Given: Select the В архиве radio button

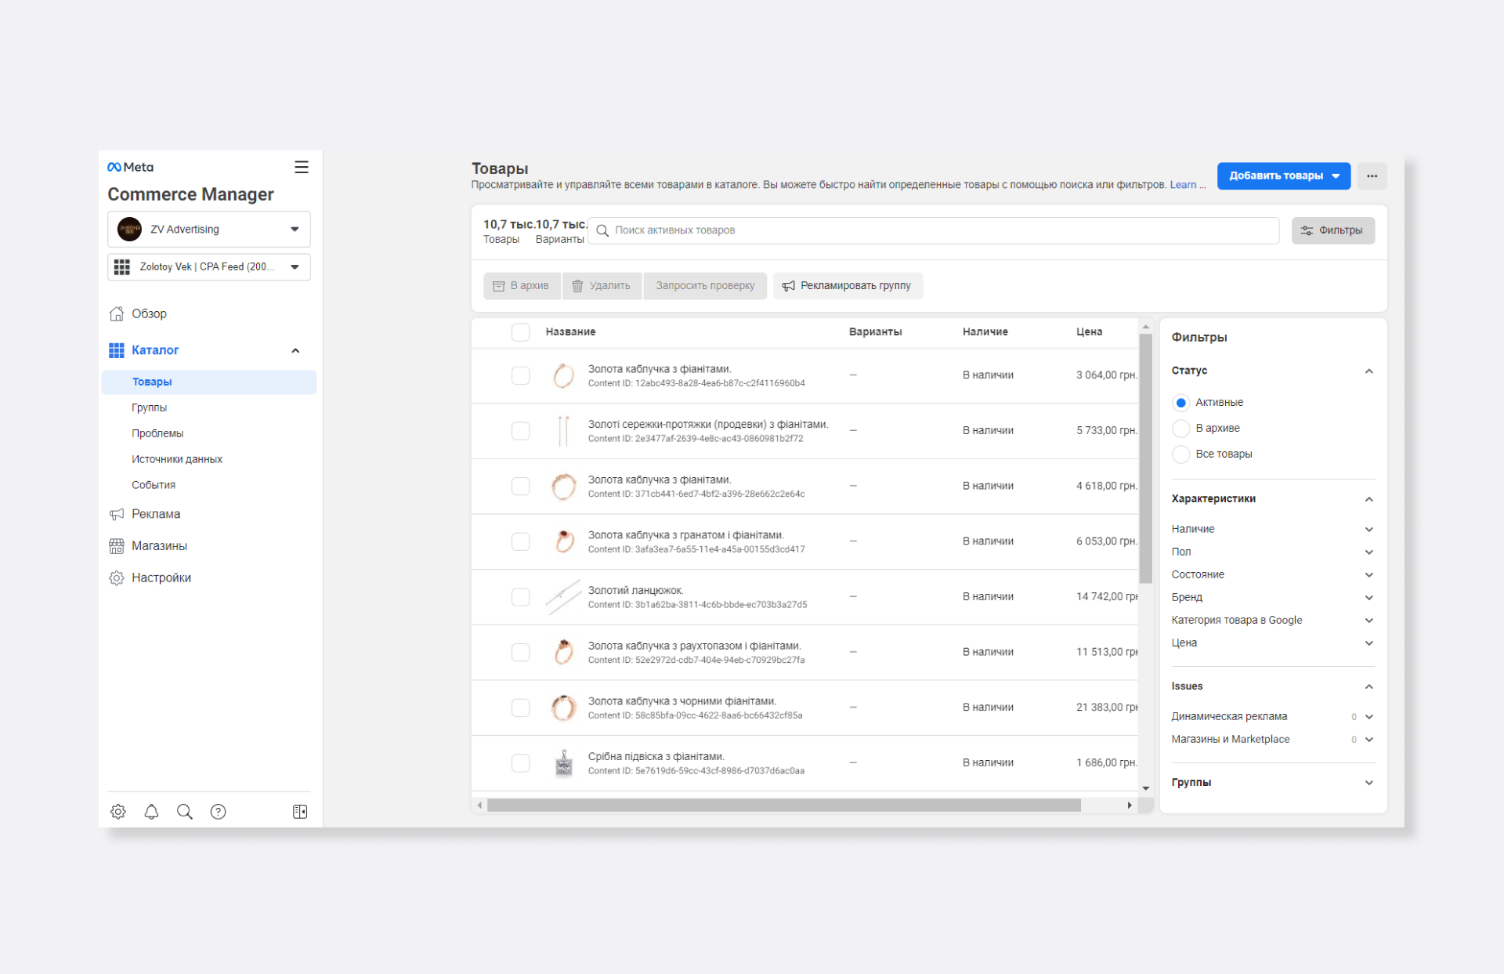Looking at the screenshot, I should 1180,429.
